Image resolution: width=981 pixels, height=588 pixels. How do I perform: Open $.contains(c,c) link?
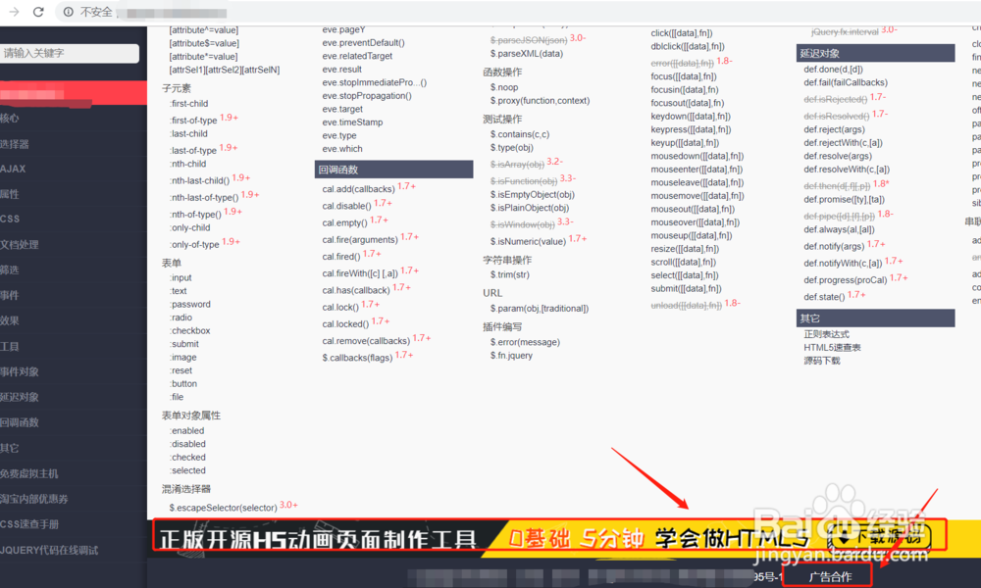(x=520, y=134)
